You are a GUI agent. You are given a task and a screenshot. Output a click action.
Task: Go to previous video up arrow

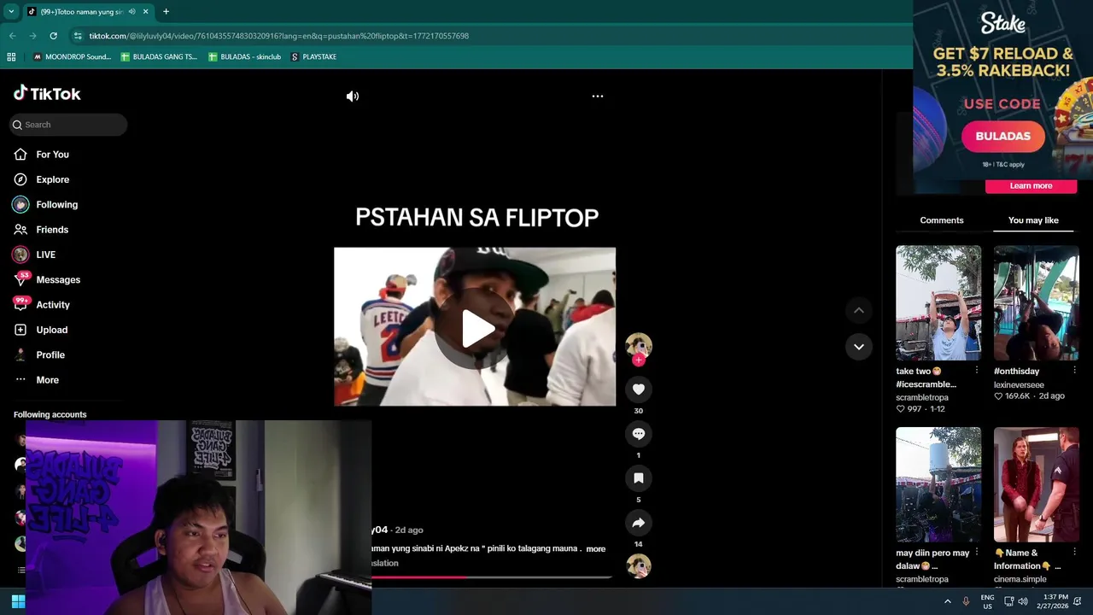tap(859, 310)
